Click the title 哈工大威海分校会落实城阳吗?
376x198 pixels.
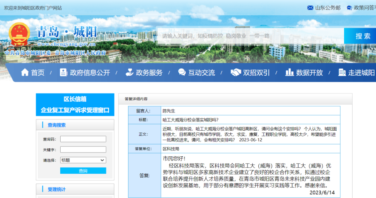tap(190, 120)
